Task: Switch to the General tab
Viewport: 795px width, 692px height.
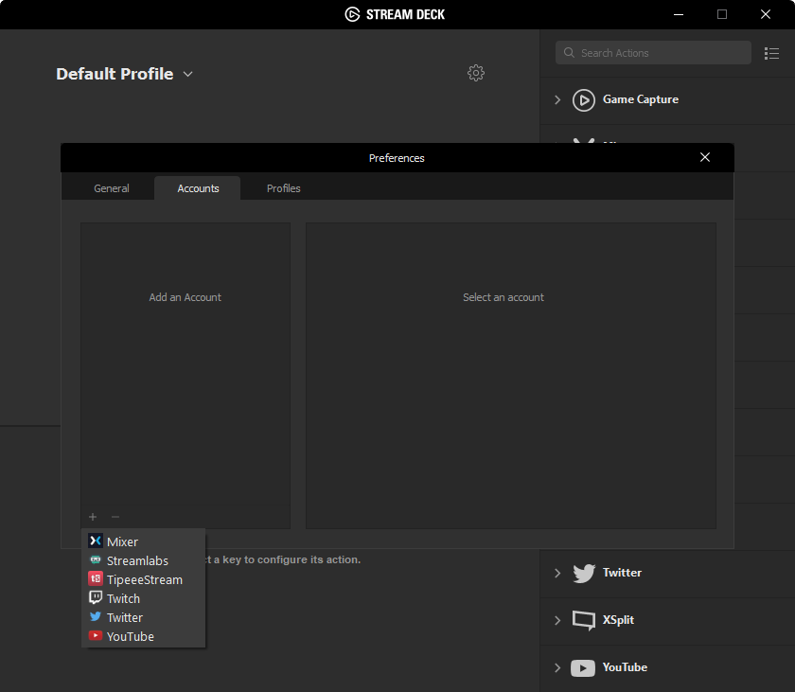Action: point(112,188)
